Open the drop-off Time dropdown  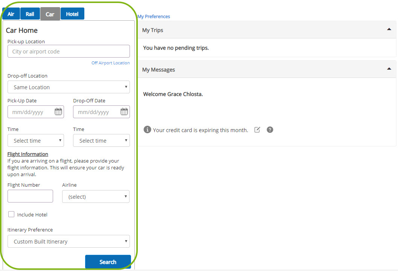coord(101,140)
